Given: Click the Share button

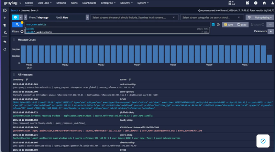Looking at the screenshot, I should point(257,24).
